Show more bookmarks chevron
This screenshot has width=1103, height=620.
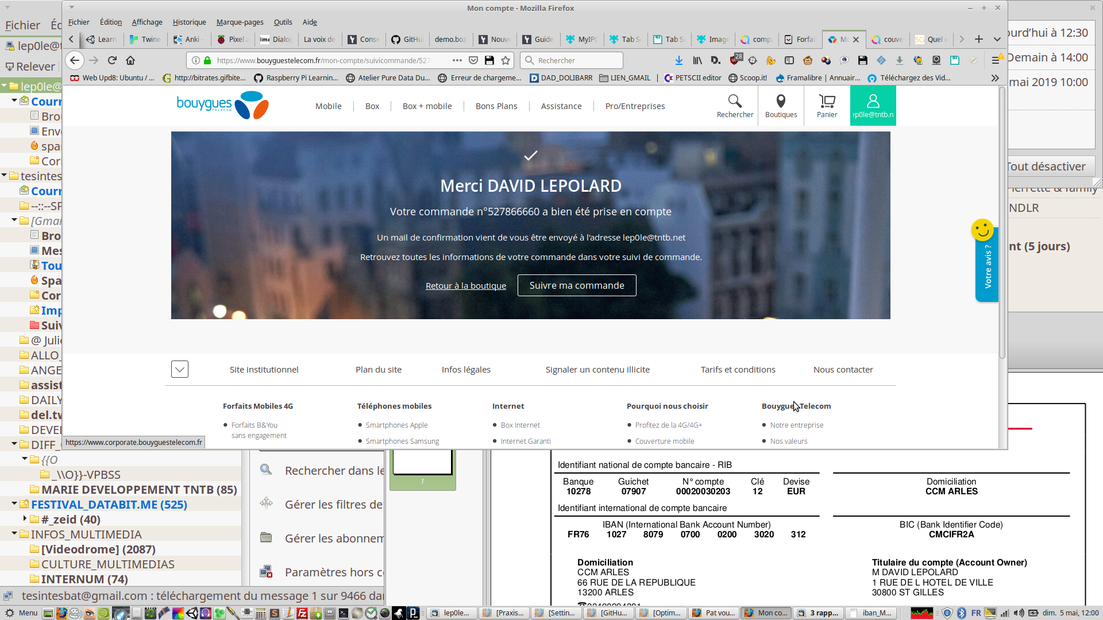(994, 78)
